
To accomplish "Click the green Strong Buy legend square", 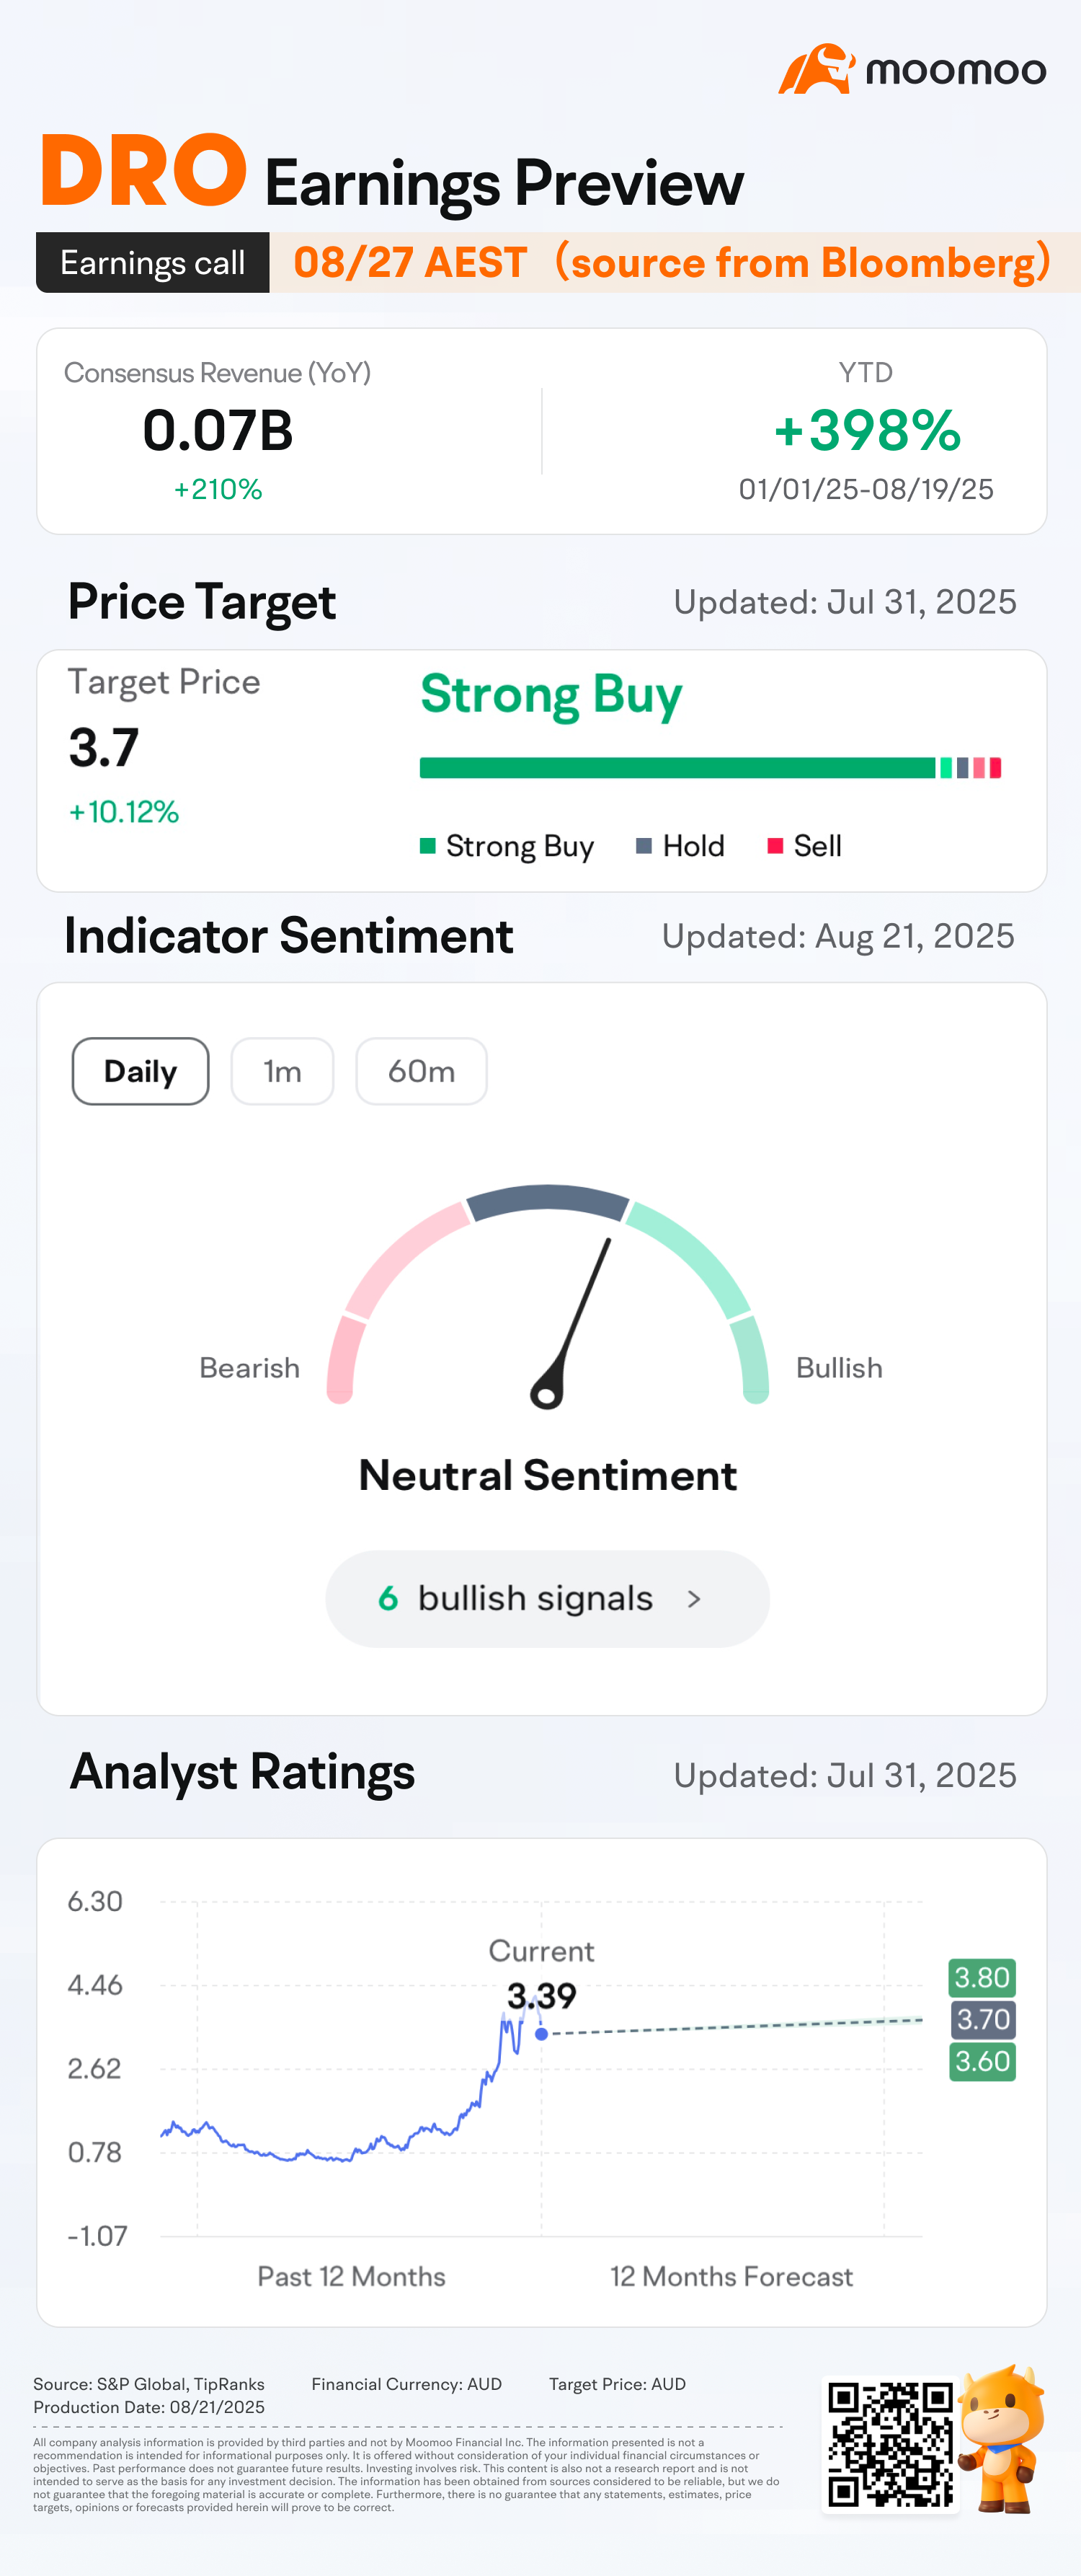I will 427,846.
